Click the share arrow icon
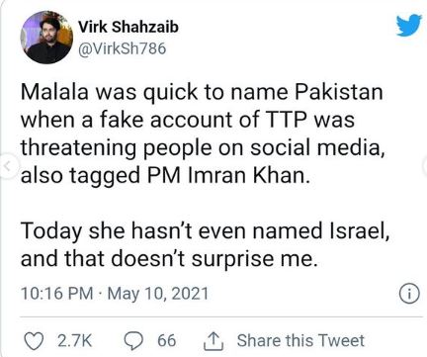 tap(213, 341)
